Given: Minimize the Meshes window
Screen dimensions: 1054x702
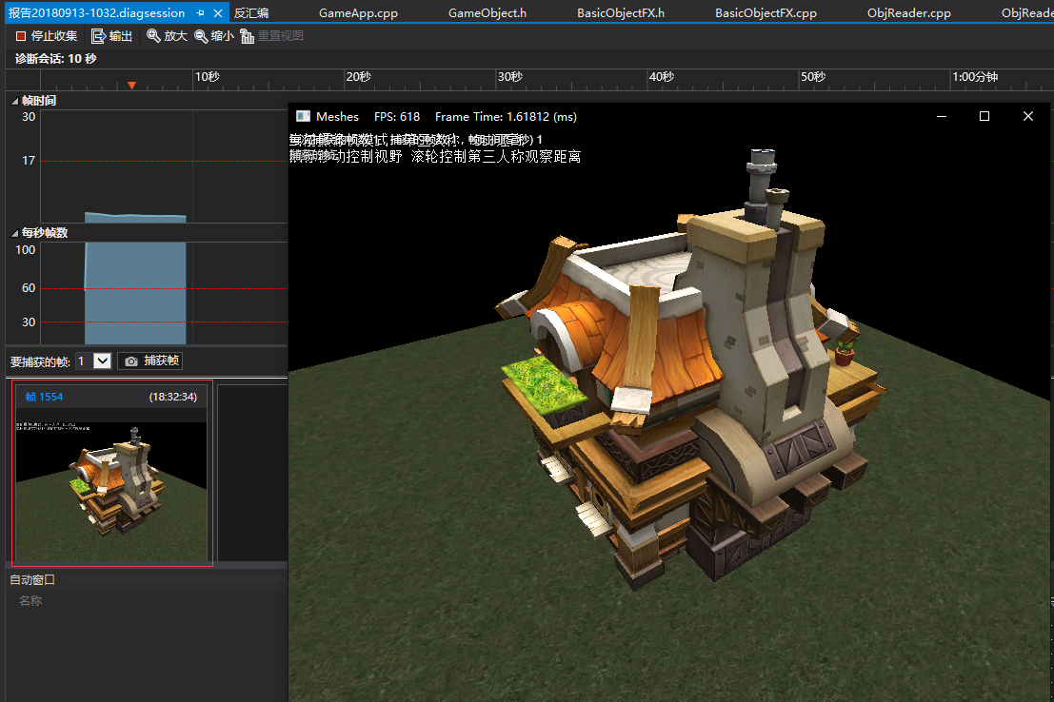Looking at the screenshot, I should [941, 116].
